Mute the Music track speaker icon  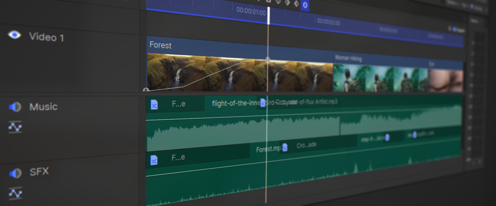15,107
